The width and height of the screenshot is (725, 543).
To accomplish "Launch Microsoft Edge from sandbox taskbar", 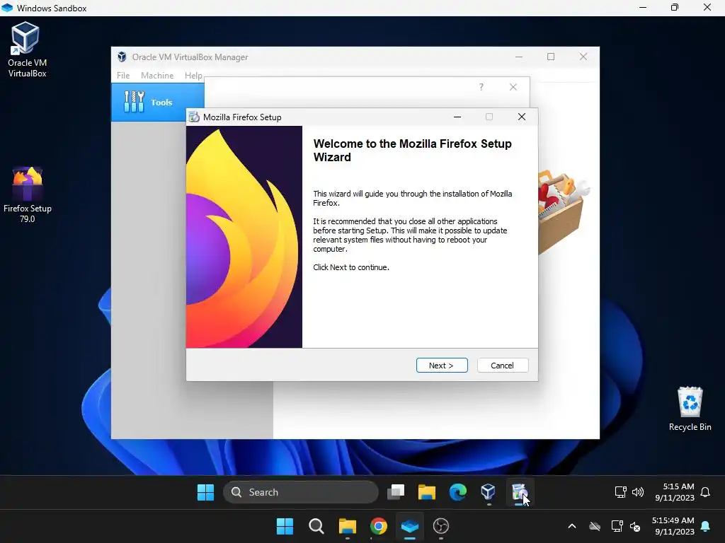I will coord(458,492).
